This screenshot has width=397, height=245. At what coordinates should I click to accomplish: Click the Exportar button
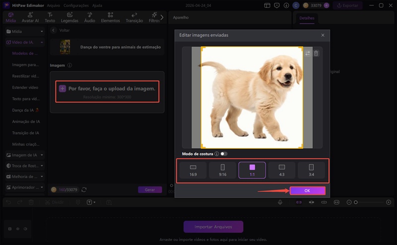click(x=347, y=5)
